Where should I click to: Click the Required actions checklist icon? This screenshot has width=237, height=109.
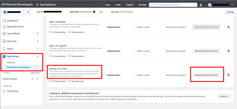tap(4, 27)
